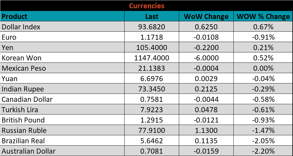293x156 pixels.
Task: Click Korean Won last price 1147.4000
Action: point(152,58)
